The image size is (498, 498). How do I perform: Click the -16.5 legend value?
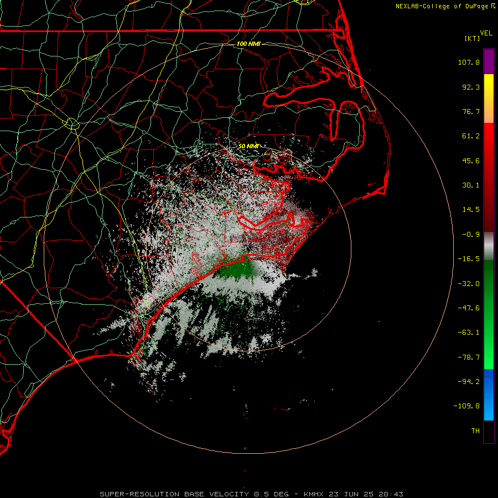[469, 259]
